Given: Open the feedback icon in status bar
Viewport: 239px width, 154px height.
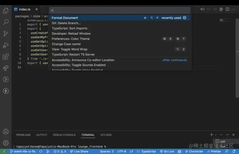Looking at the screenshot, I should [x=227, y=151].
